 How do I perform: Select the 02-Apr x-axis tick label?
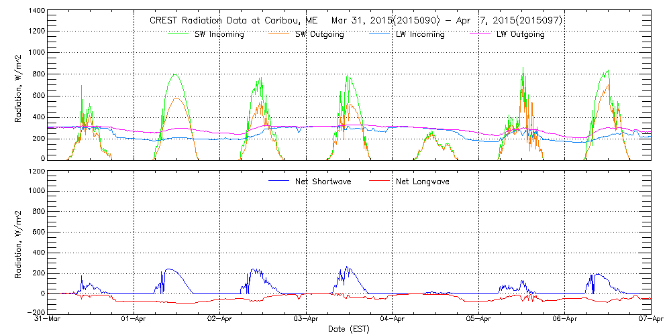click(x=220, y=320)
